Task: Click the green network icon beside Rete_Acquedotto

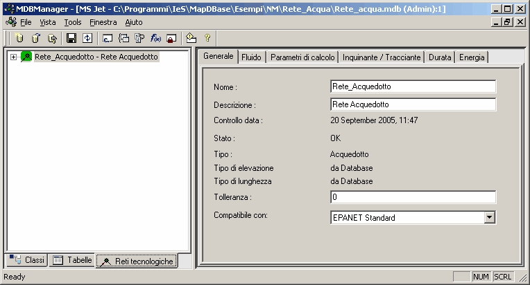Action: click(x=26, y=57)
